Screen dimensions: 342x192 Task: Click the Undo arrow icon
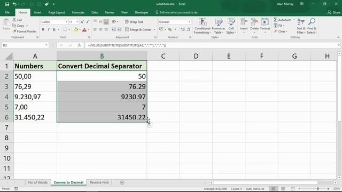(x=14, y=4)
